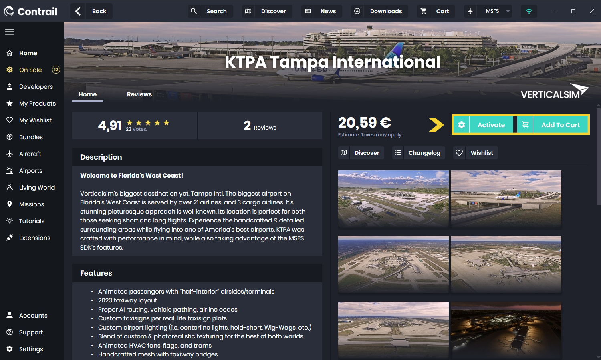
Task: Open Settings in the sidebar
Action: [31, 349]
